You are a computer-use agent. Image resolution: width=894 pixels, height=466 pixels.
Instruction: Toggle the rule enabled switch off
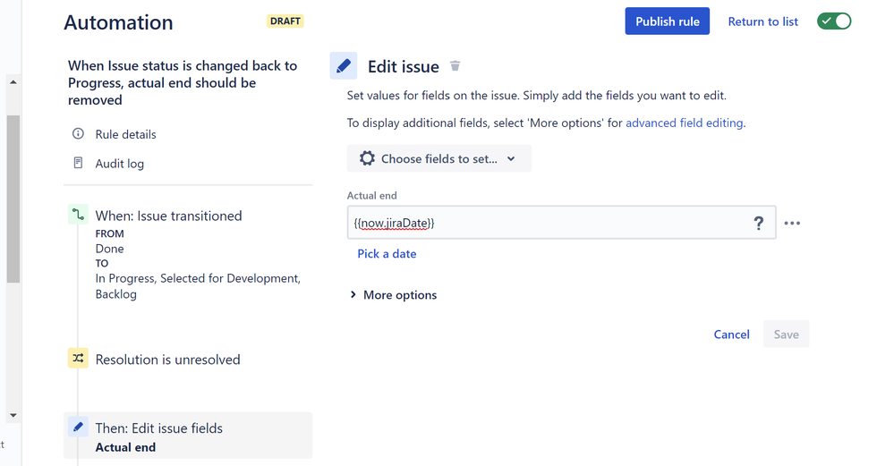click(x=833, y=21)
